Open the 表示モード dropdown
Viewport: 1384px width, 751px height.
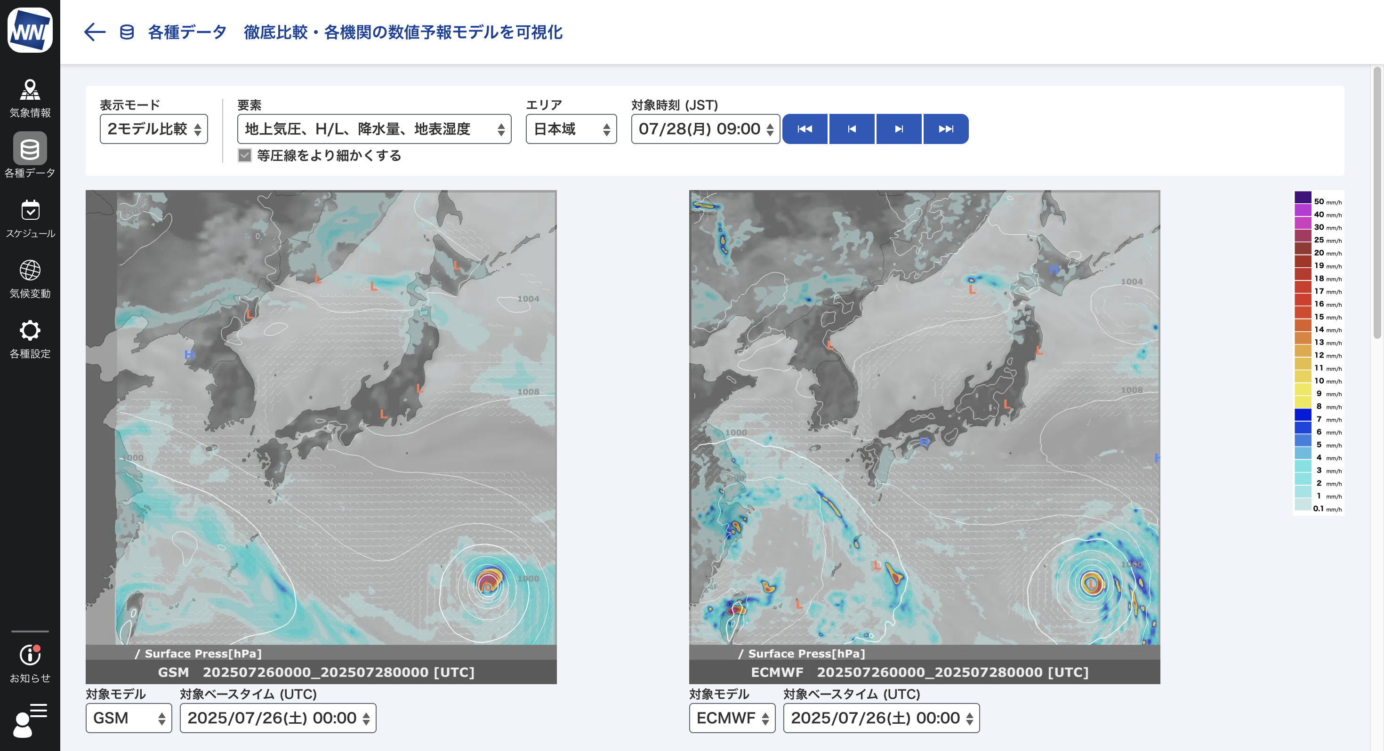(153, 129)
